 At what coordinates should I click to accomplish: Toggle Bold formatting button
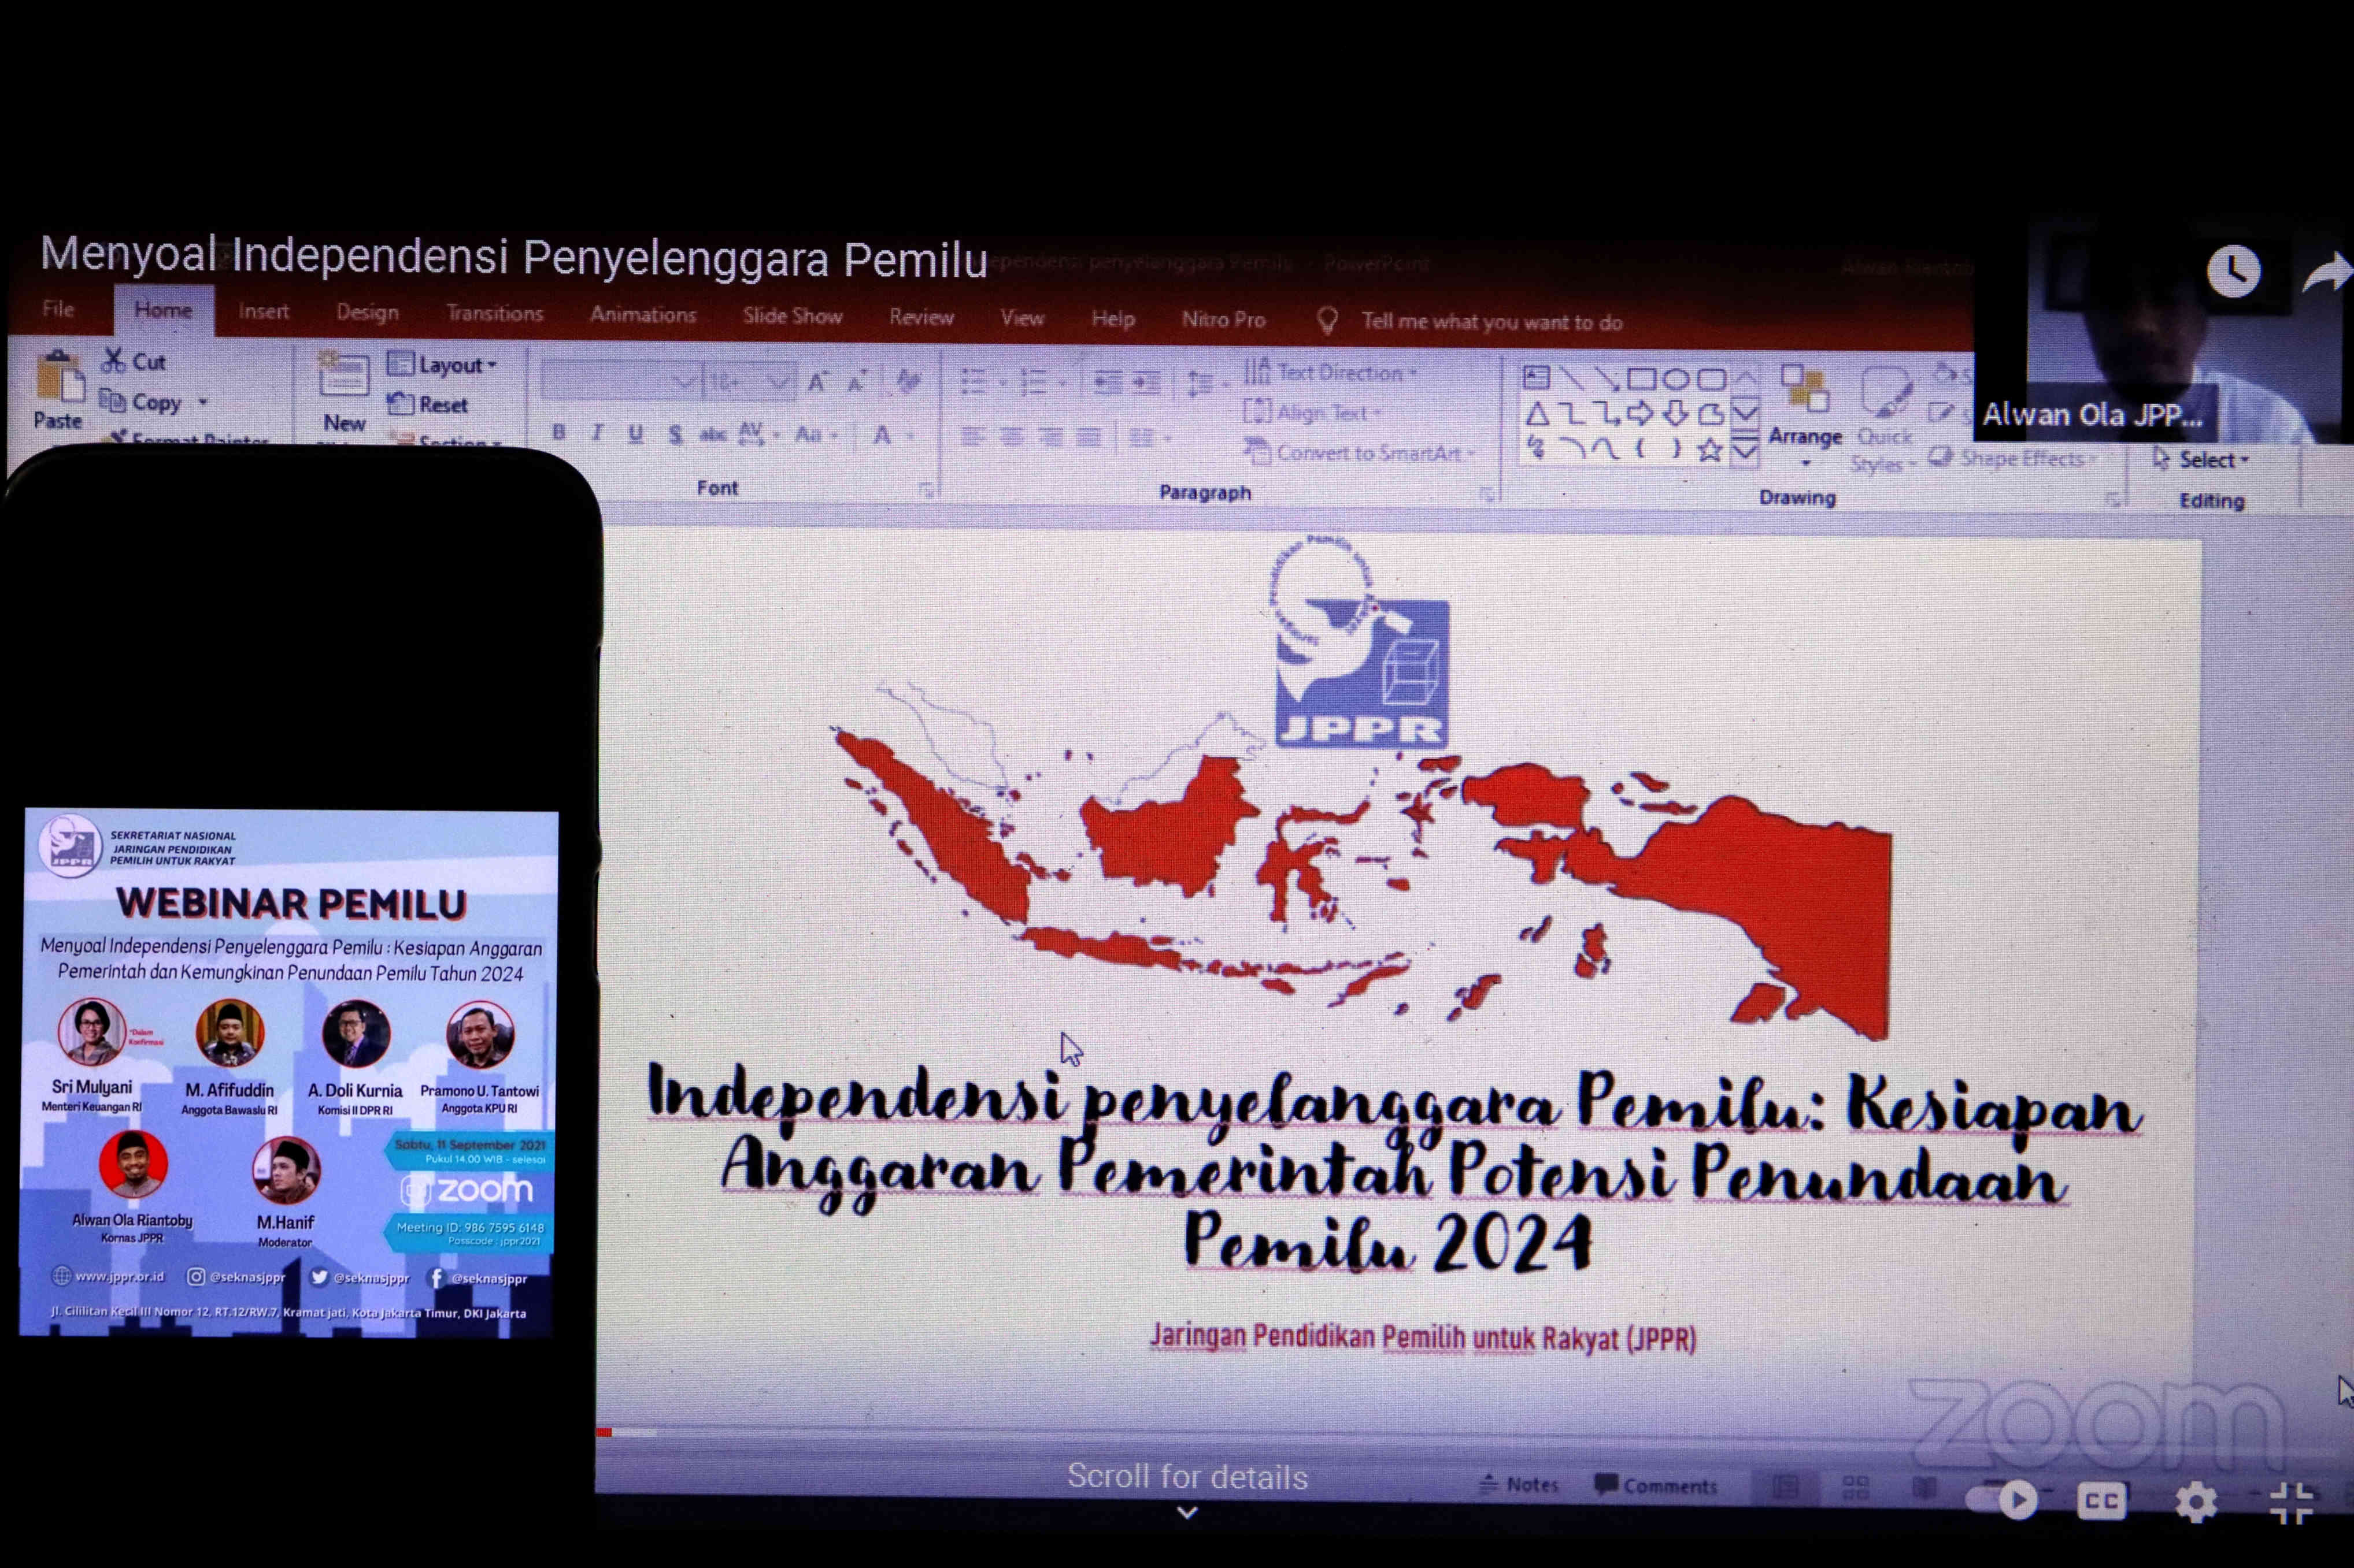coord(558,432)
